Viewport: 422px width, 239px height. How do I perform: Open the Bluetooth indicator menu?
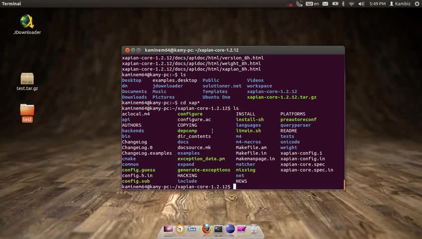(x=342, y=4)
